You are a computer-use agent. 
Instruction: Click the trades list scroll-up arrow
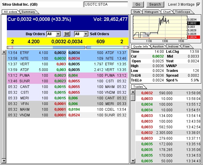click(133, 92)
